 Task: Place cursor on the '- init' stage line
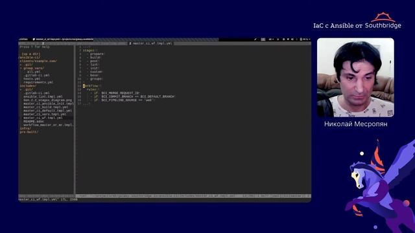(x=93, y=68)
